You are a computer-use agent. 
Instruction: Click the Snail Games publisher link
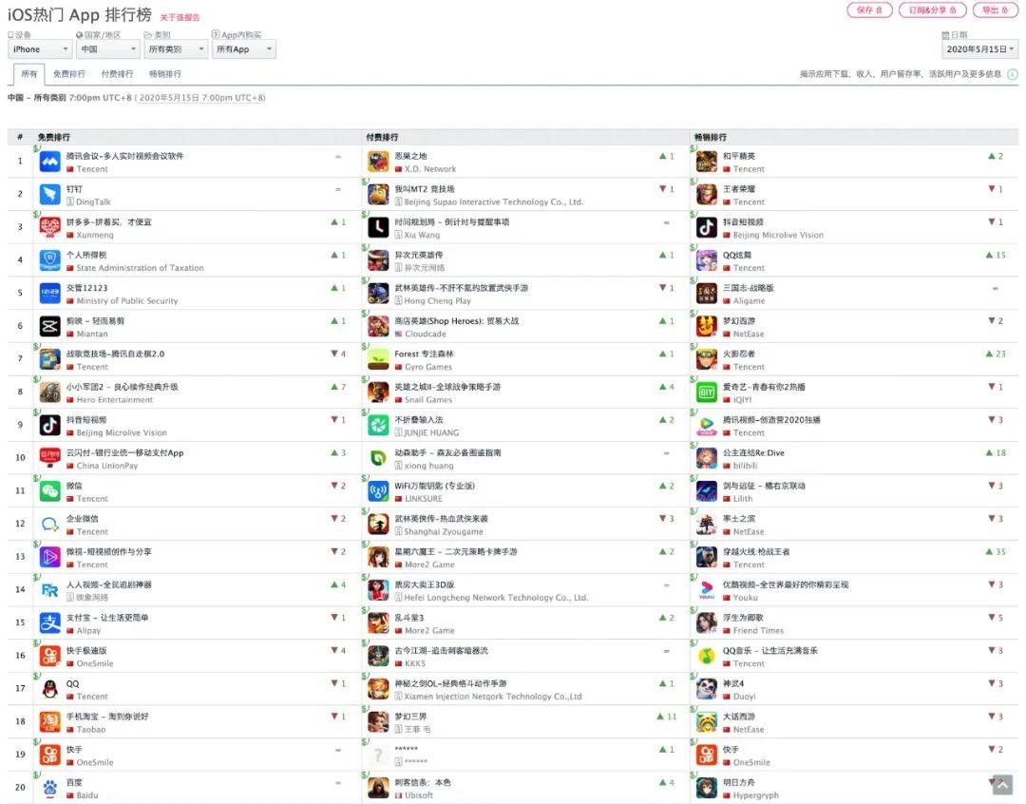click(x=427, y=399)
